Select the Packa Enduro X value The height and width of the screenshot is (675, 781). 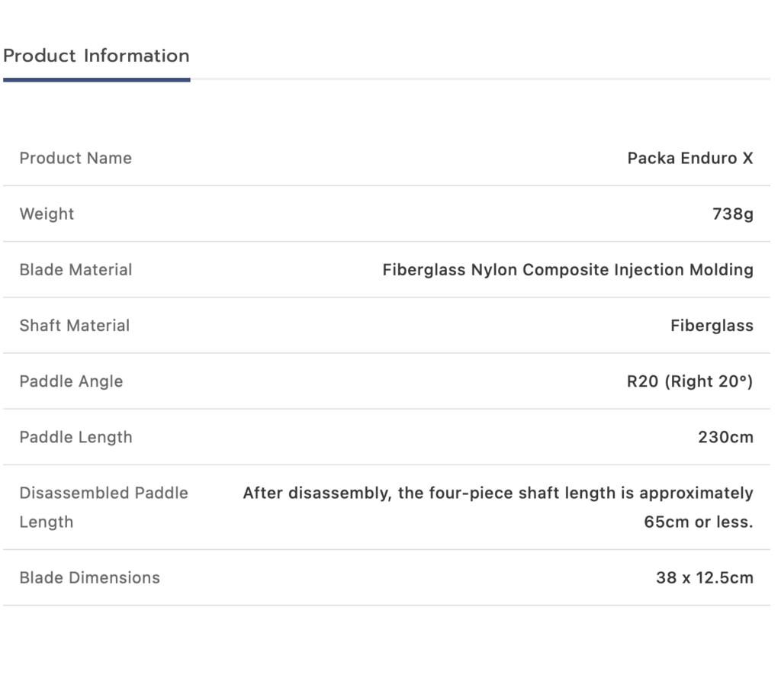coord(689,158)
